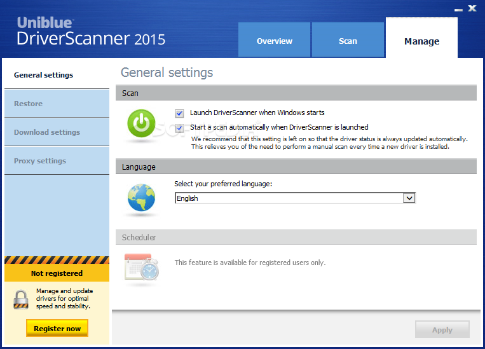This screenshot has height=349, width=485.
Task: Expand the preferred language dropdown arrow
Action: (409, 198)
